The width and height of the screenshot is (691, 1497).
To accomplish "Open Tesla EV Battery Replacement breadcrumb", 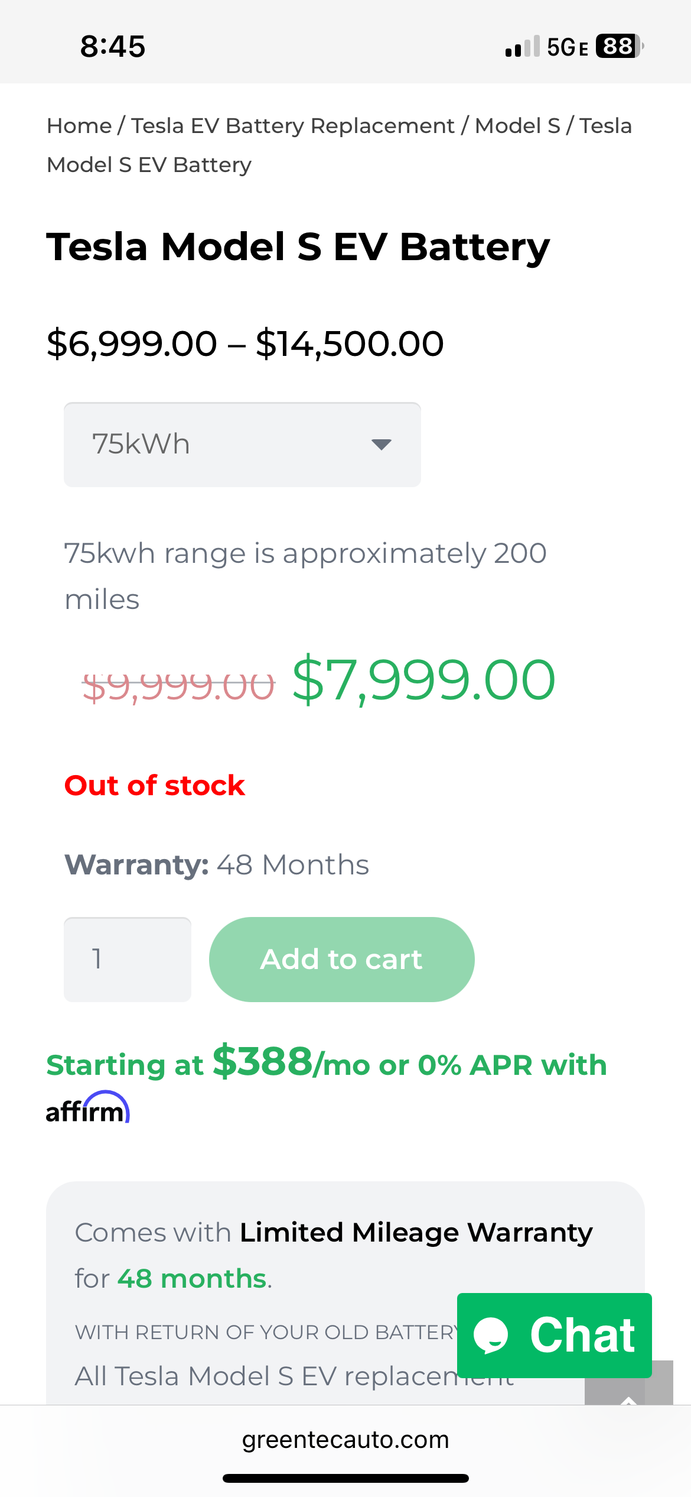I will point(293,126).
